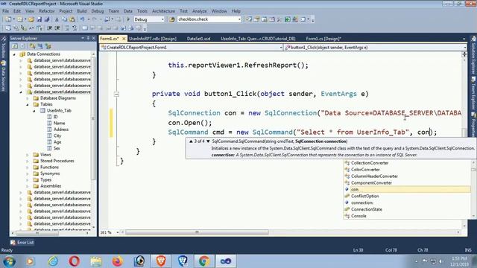Open the button1_Click member dropdown
Screen dimensions: 477x268
point(464,48)
